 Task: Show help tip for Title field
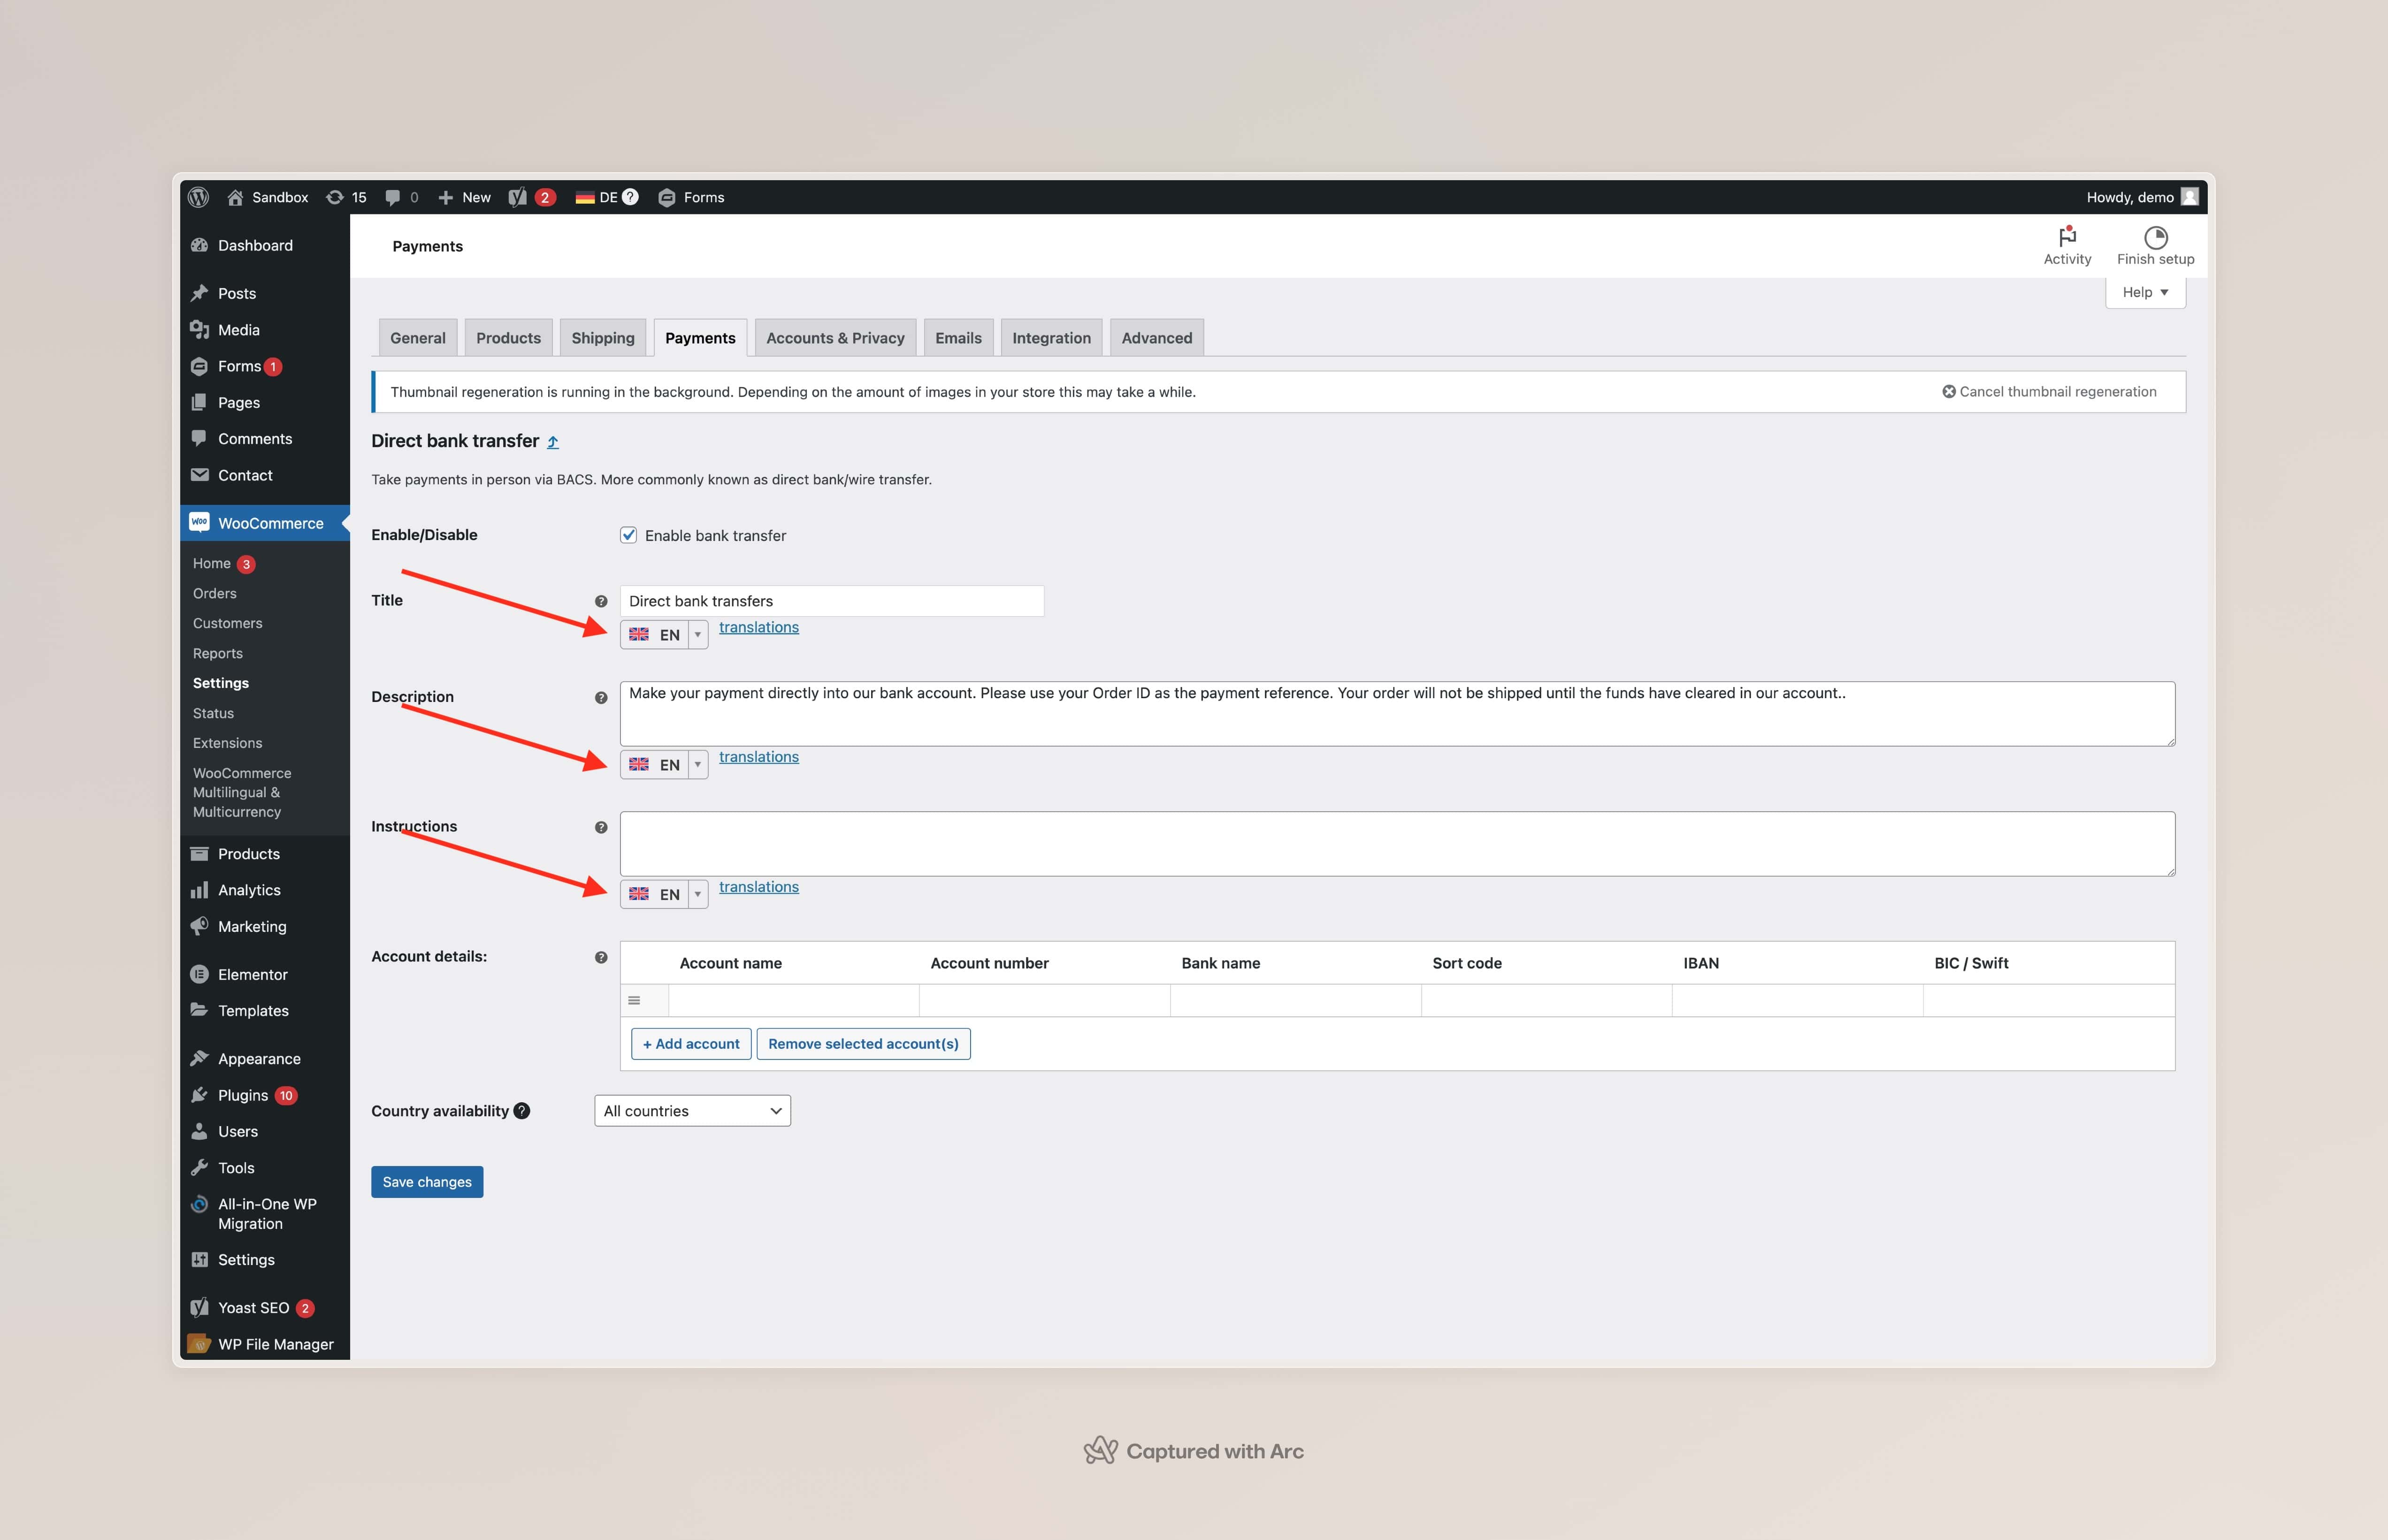click(x=601, y=601)
